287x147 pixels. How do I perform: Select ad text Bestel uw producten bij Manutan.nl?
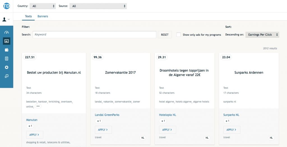54,73
